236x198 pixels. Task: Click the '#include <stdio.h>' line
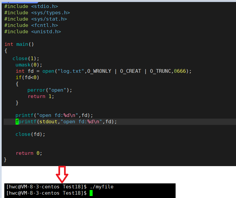click(x=31, y=6)
